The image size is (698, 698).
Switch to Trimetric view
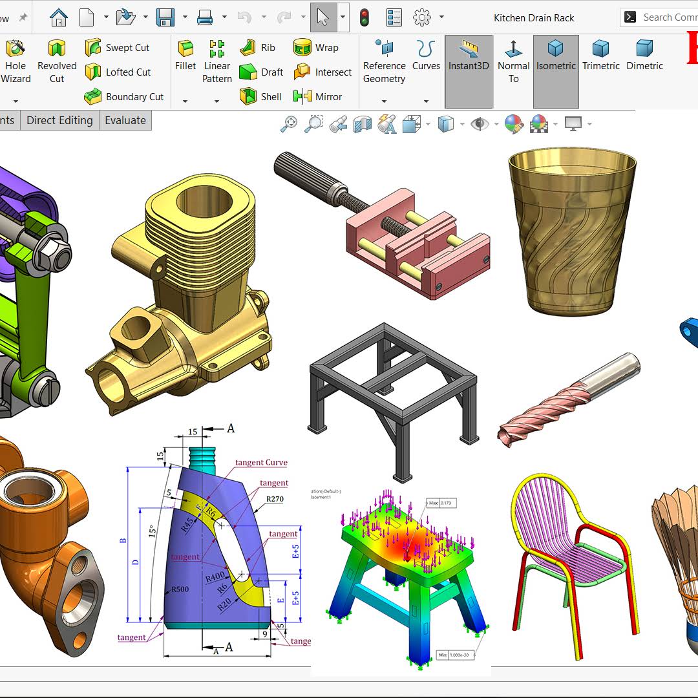(600, 55)
